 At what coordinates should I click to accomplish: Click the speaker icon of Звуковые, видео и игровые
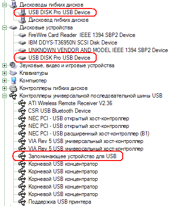(x=13, y=65)
